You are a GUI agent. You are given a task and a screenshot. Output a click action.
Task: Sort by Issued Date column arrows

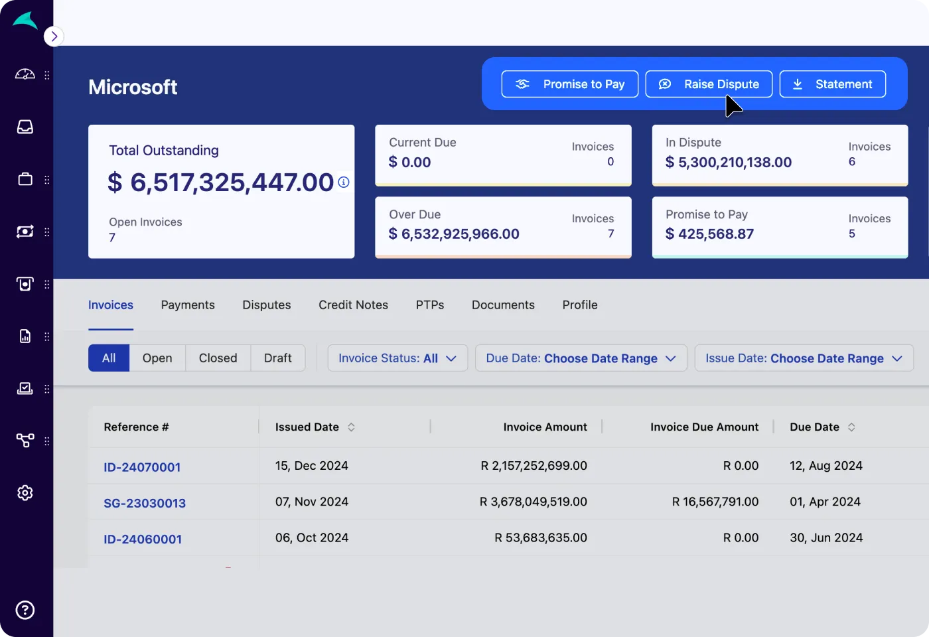(351, 427)
